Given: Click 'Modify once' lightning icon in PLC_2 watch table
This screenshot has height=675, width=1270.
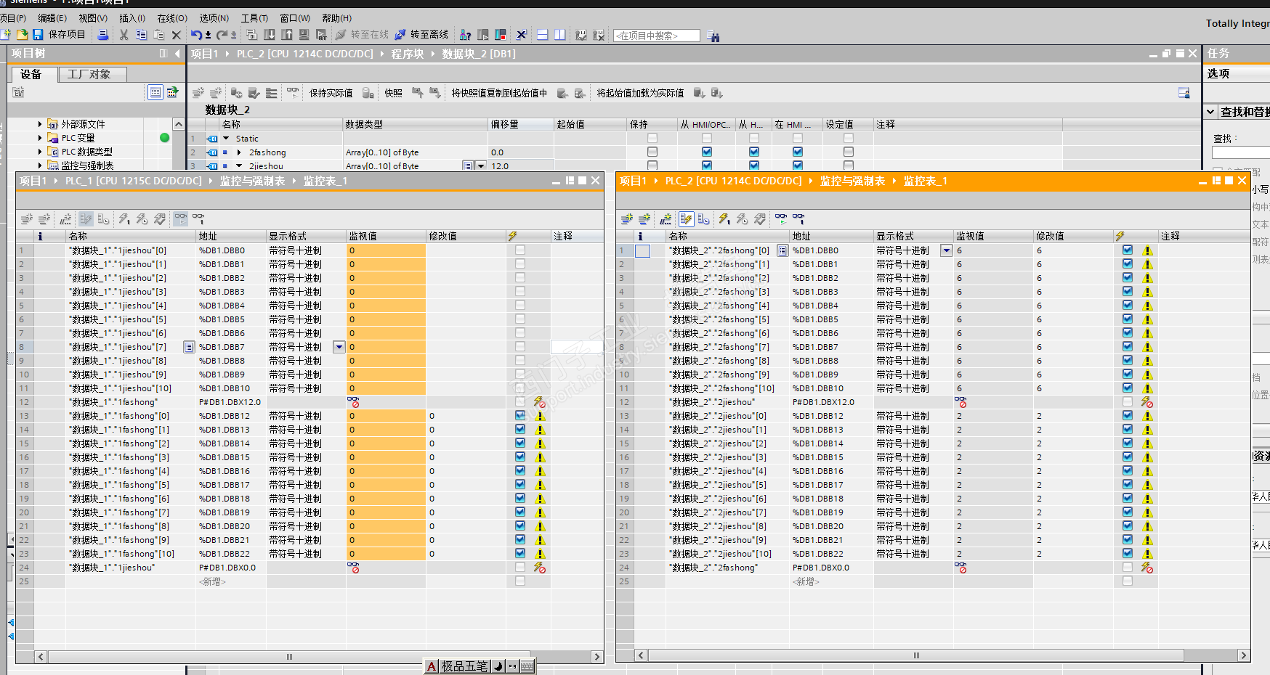Looking at the screenshot, I should tap(724, 218).
